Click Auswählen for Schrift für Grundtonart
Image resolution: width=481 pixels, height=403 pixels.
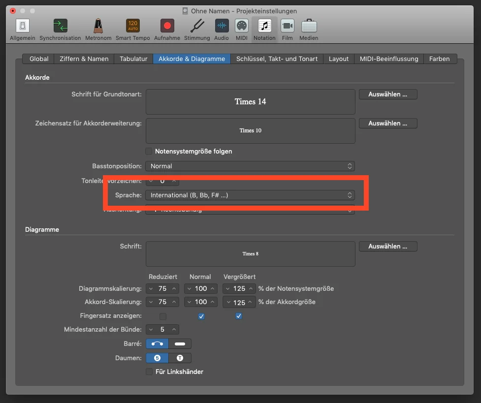(388, 94)
